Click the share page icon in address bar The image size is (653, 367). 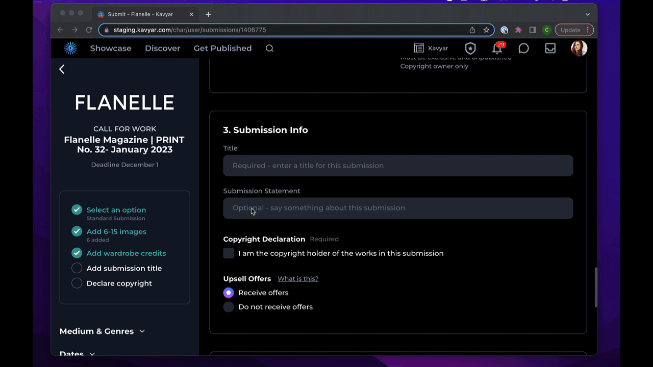(472, 30)
